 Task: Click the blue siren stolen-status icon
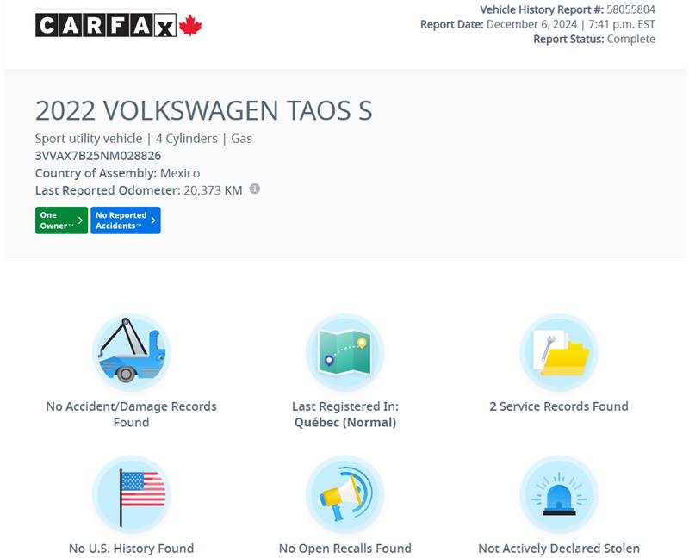click(x=559, y=494)
